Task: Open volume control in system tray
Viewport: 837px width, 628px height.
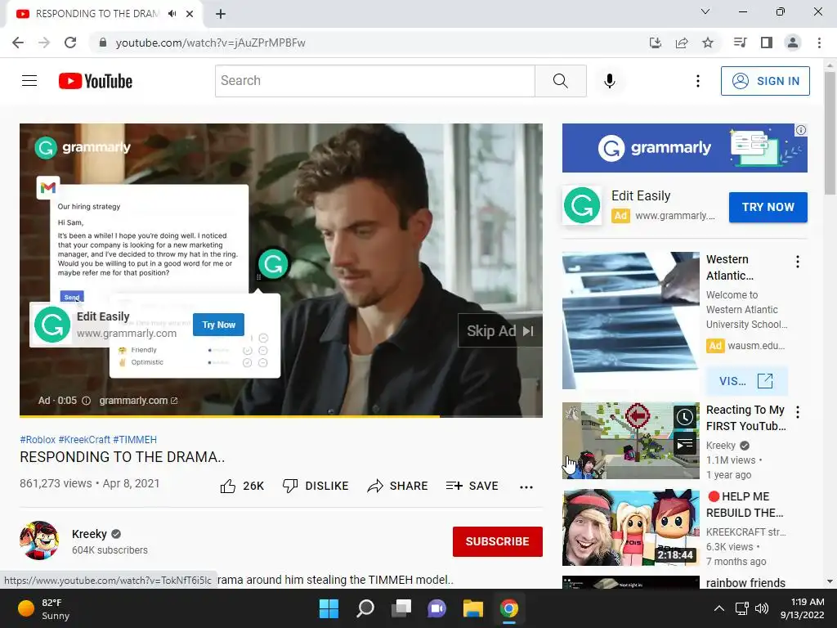Action: click(762, 608)
